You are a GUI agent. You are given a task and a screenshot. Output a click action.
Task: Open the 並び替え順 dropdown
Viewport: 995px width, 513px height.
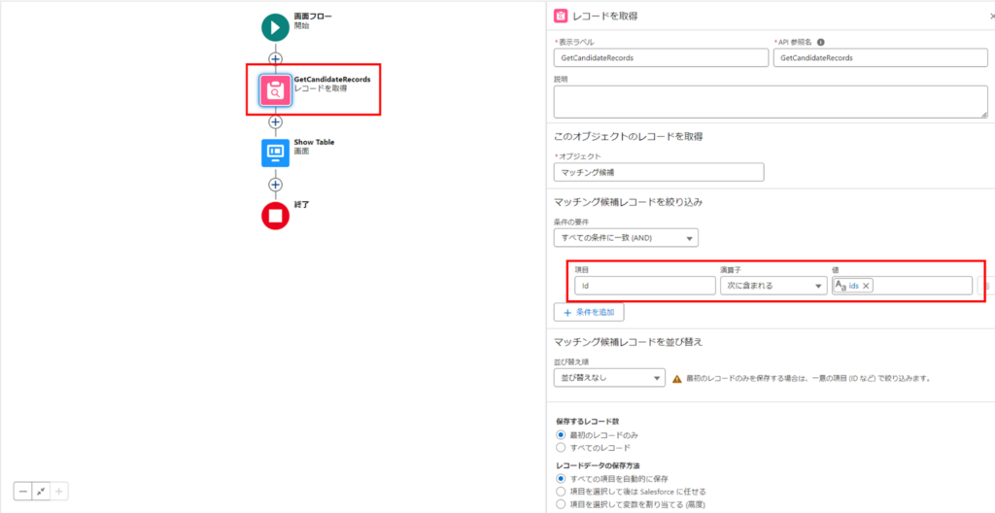coord(608,378)
